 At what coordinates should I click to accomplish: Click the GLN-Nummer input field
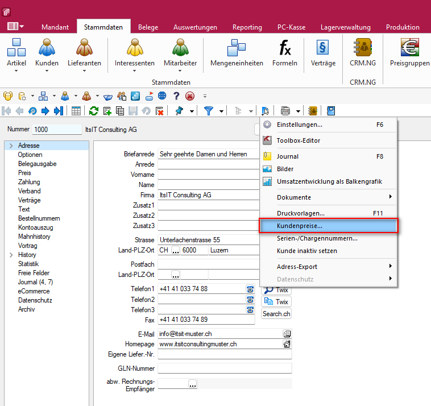click(x=225, y=368)
